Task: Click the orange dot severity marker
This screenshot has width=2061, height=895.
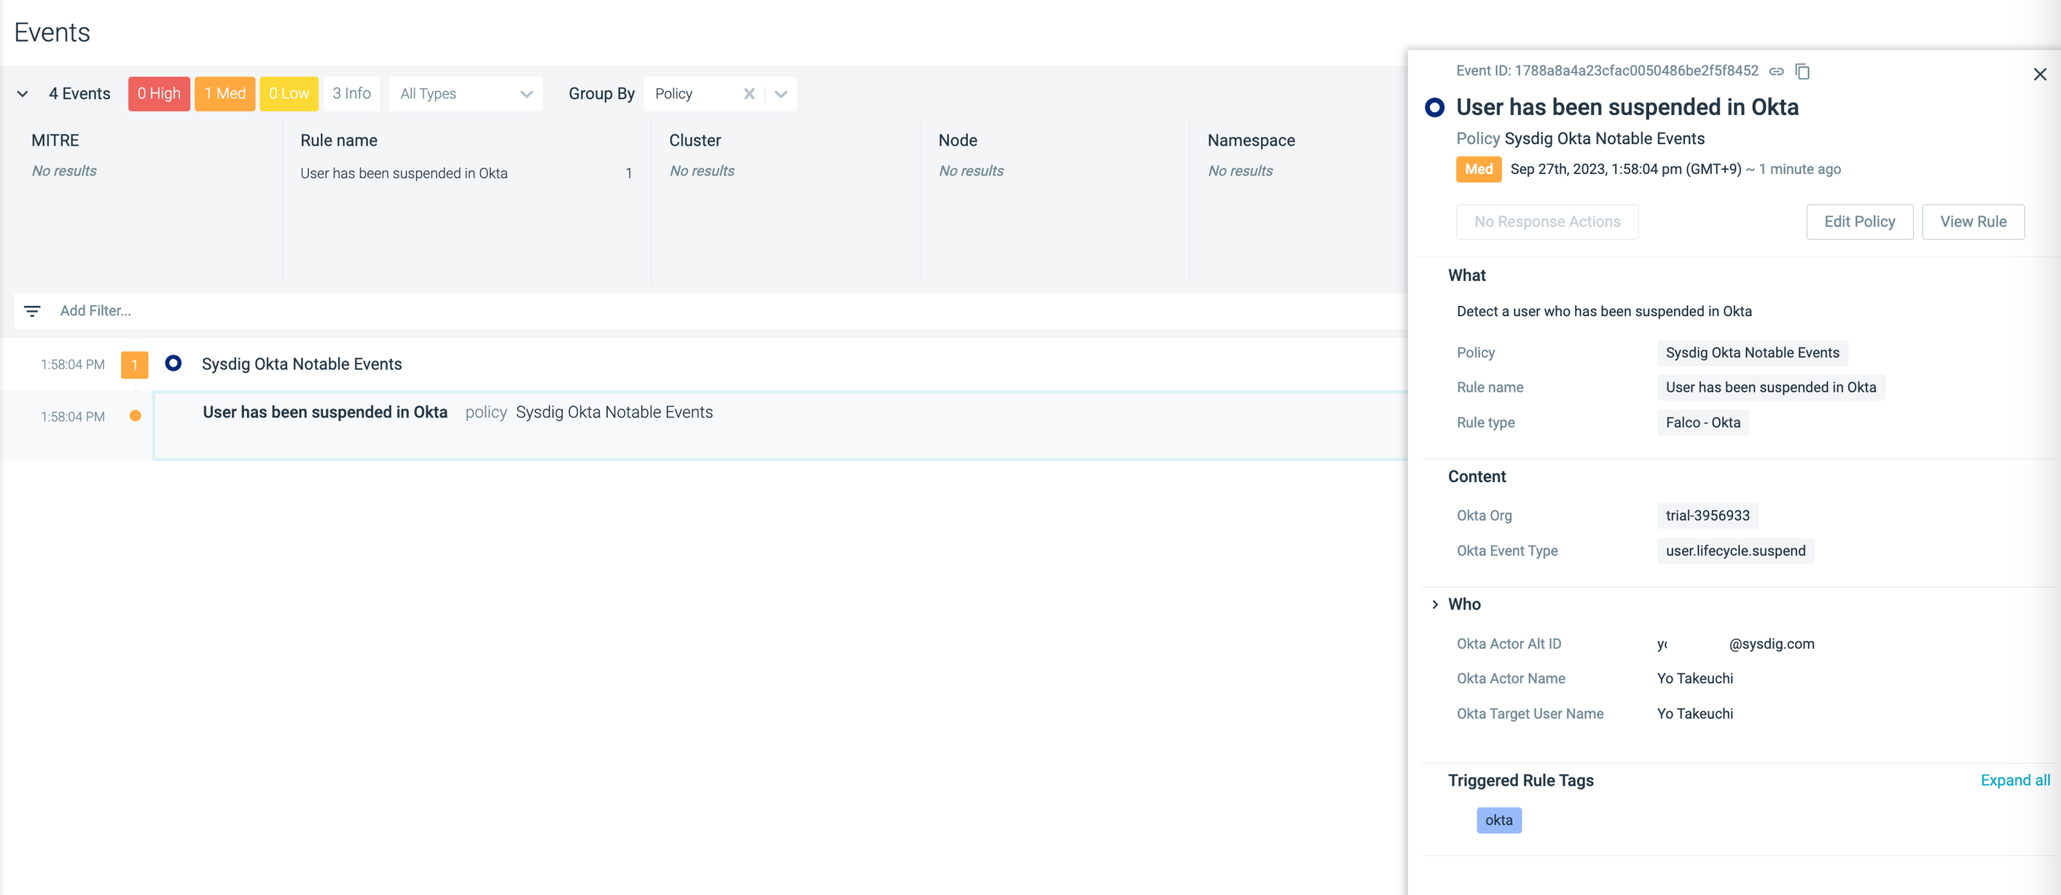Action: (x=136, y=415)
